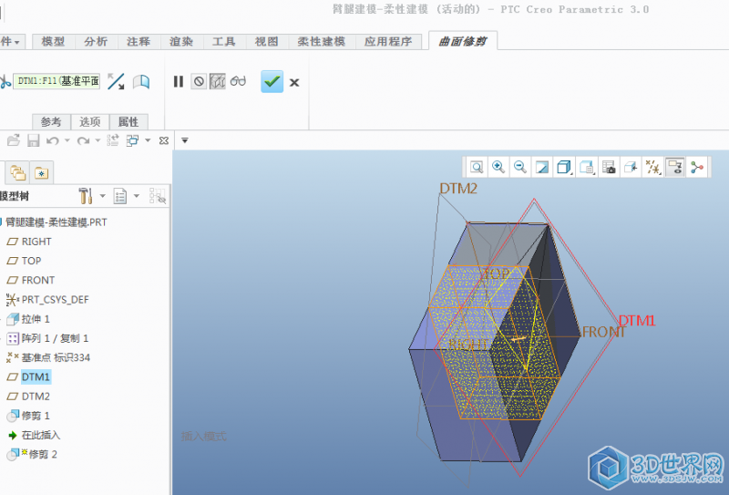This screenshot has height=495, width=729.
Task: Click the open file folder icon
Action: point(14,140)
